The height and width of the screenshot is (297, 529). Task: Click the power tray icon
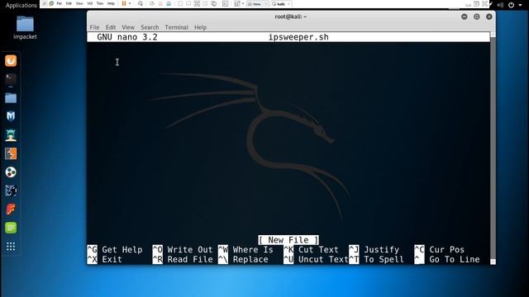(x=511, y=5)
